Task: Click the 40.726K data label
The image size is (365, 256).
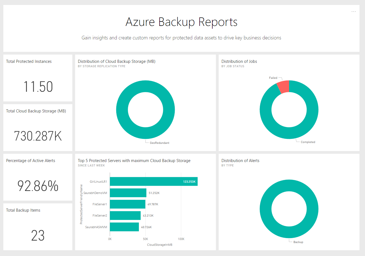Action: [146, 227]
